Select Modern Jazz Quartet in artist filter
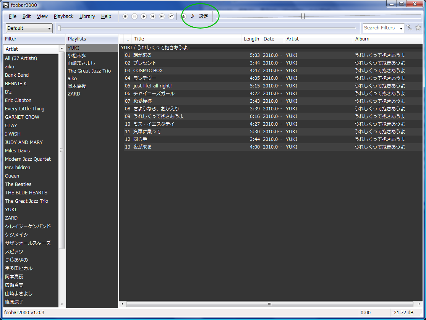426x320 pixels. (31, 159)
